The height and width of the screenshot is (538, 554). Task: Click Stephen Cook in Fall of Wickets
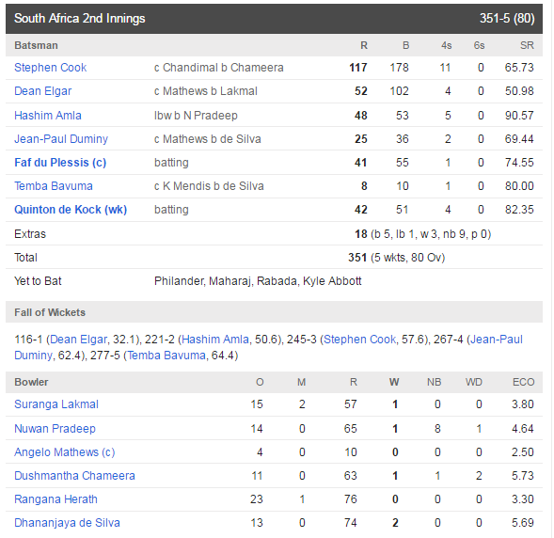(x=359, y=340)
